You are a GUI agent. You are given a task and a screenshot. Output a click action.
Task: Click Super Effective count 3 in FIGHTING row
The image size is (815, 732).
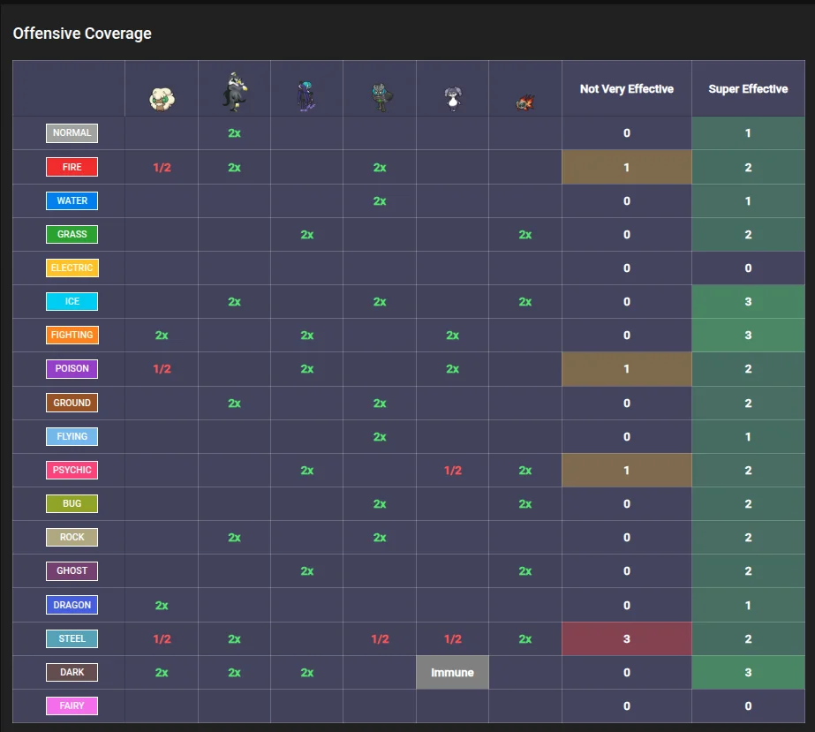click(748, 335)
